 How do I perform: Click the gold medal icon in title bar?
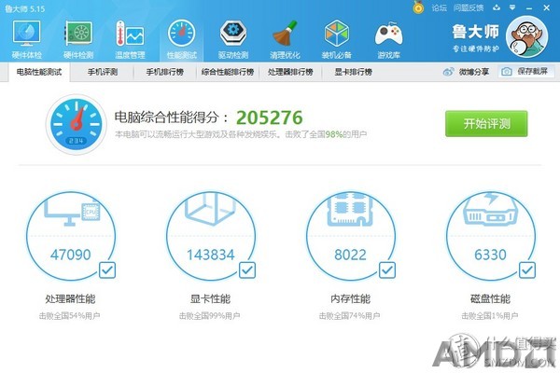point(418,7)
